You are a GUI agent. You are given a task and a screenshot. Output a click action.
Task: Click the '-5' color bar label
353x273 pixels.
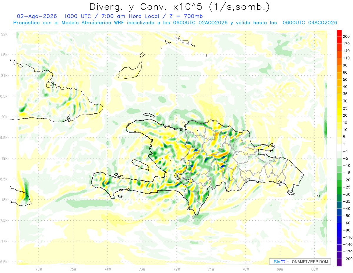[x=346, y=158]
